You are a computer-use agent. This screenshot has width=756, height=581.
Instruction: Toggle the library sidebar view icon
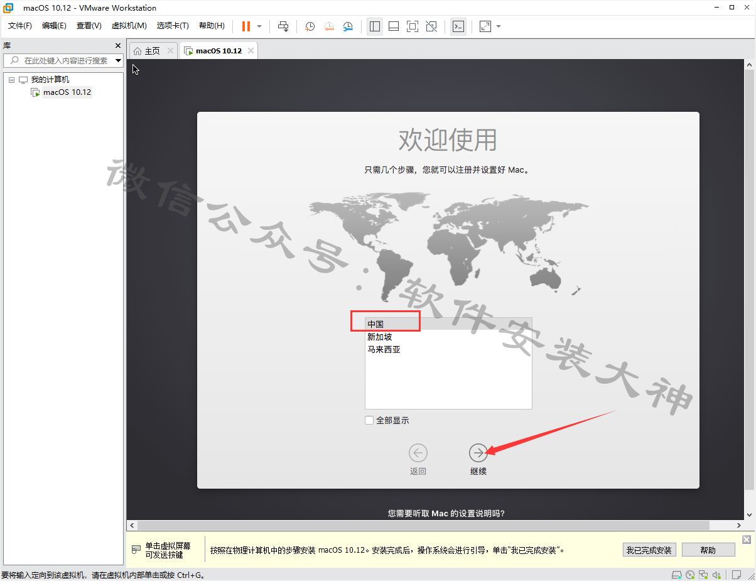(x=375, y=26)
